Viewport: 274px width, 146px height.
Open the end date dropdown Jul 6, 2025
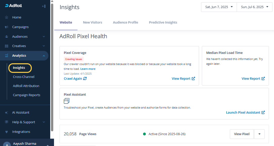pos(255,7)
